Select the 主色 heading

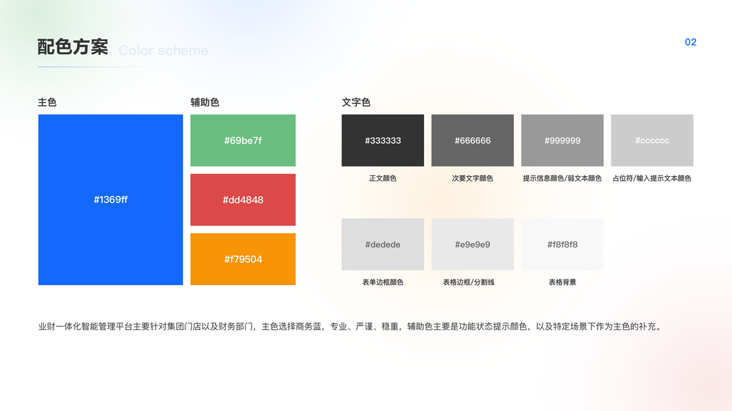(x=47, y=102)
